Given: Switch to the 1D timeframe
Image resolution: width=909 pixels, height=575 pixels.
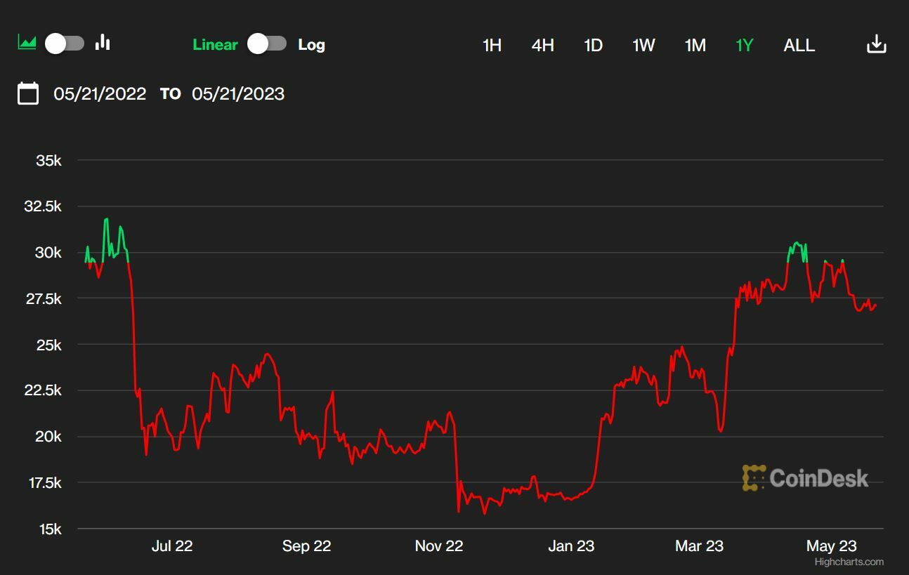Looking at the screenshot, I should [594, 46].
